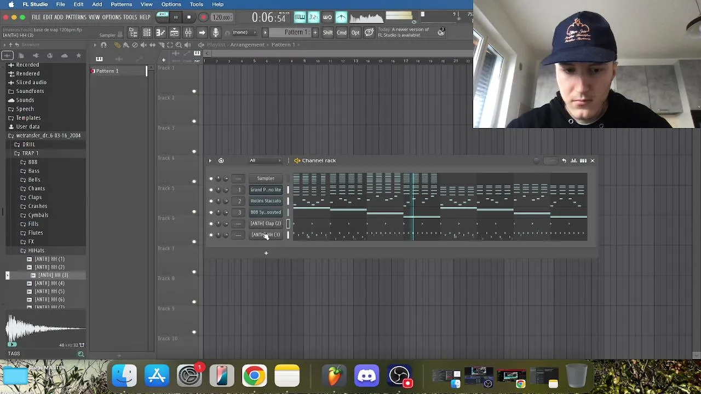The height and width of the screenshot is (394, 701).
Task: Click the Channel rack step view icon
Action: (583, 160)
